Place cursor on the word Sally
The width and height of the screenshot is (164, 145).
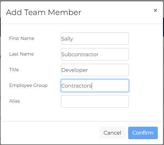click(x=67, y=39)
